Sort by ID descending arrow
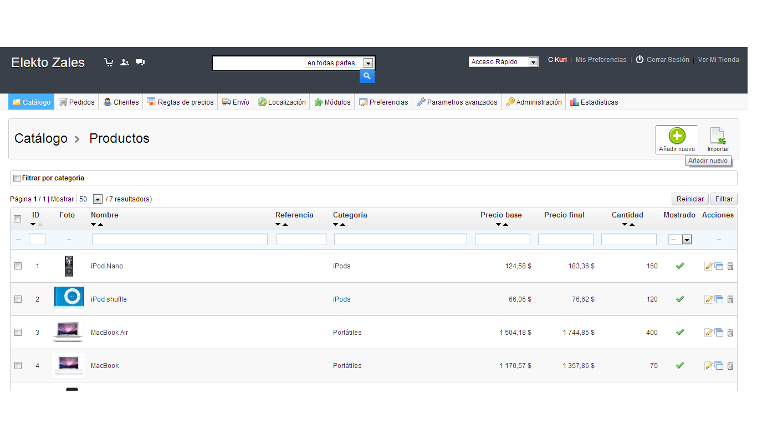757x425 pixels. point(33,224)
